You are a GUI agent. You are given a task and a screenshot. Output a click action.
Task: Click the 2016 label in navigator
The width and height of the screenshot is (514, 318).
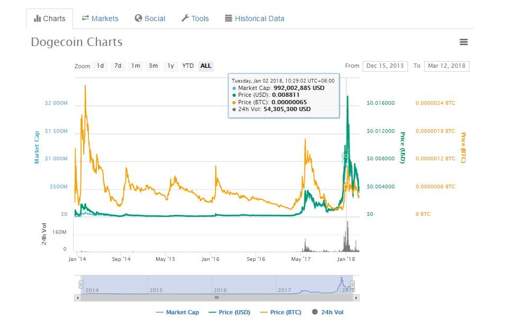tap(220, 290)
